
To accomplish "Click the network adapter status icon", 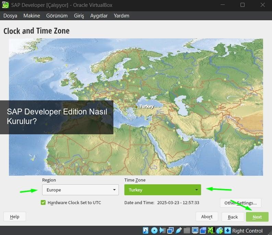I will (x=171, y=231).
